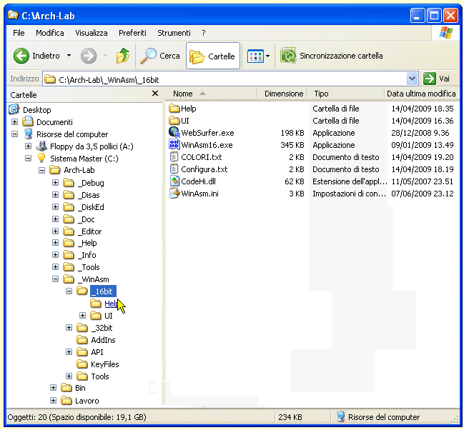Viewport: 464px width, 430px height.
Task: Open the address bar dropdown arrow
Action: (x=412, y=79)
